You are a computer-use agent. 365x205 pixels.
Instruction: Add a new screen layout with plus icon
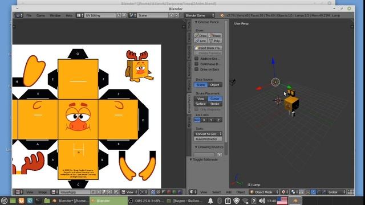point(119,15)
